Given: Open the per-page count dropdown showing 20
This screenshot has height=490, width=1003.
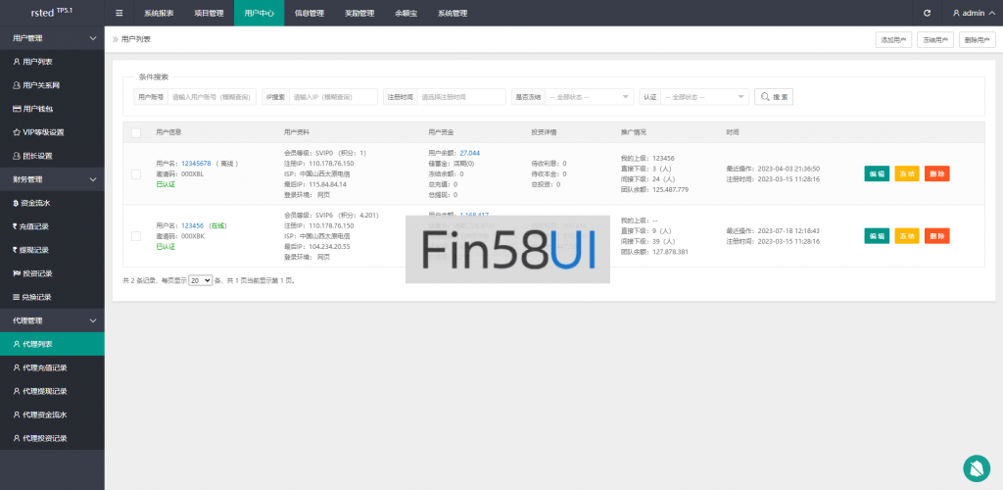Looking at the screenshot, I should (200, 280).
